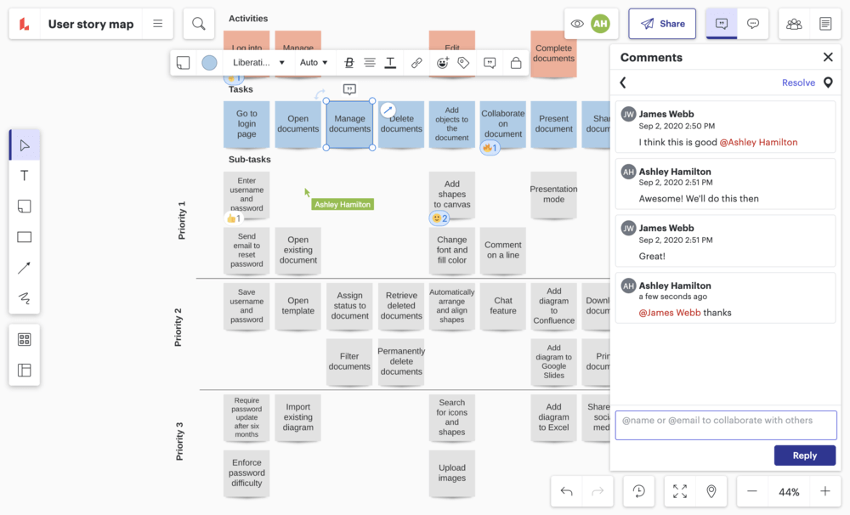Click the Share button
Viewport: 850px width, 515px height.
(x=662, y=24)
